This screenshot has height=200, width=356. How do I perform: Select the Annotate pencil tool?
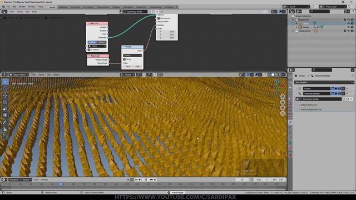(x=5, y=123)
